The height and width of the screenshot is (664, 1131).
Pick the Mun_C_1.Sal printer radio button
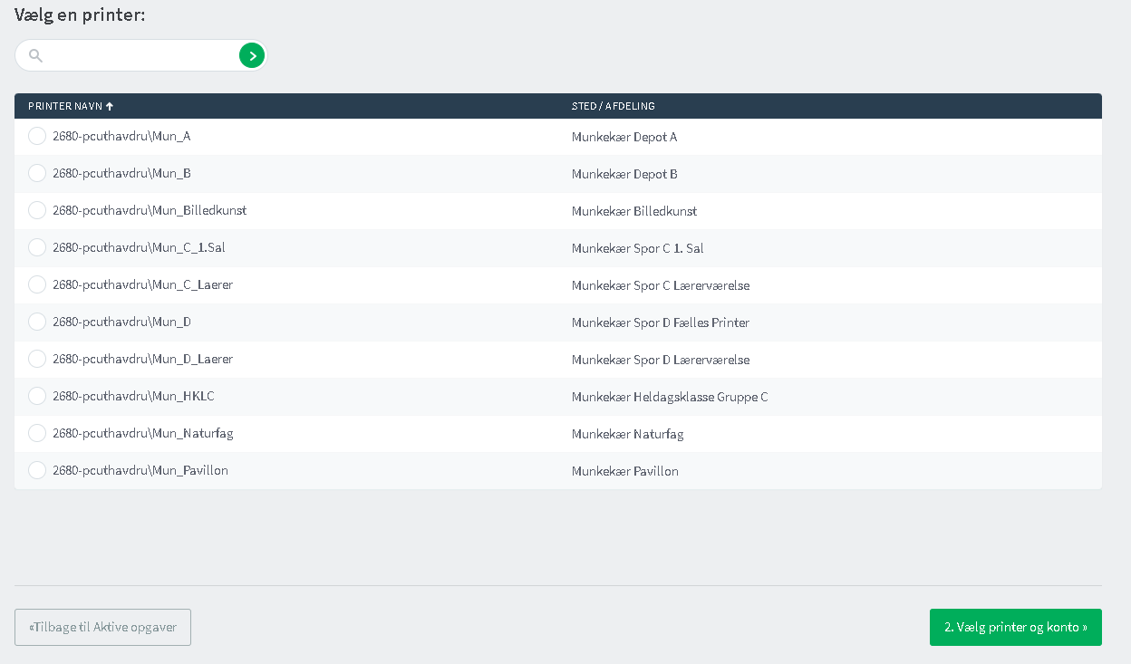[x=37, y=247]
